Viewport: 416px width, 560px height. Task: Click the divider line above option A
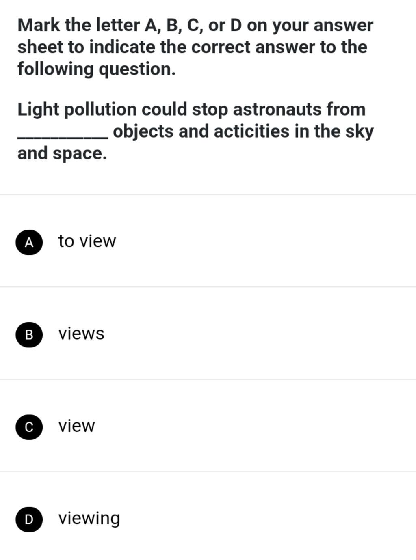(208, 194)
